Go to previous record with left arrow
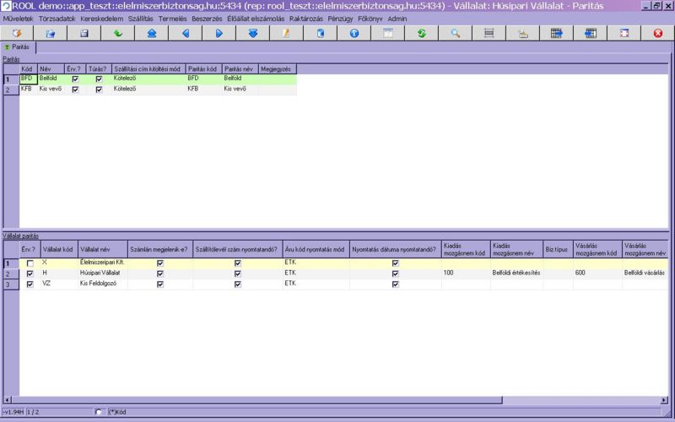 click(x=185, y=34)
